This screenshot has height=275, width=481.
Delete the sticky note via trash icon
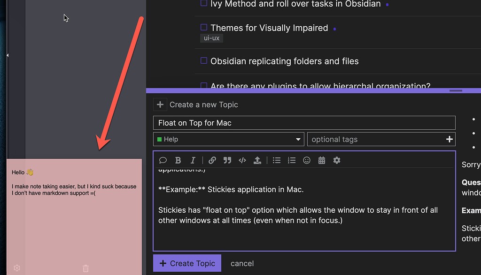[x=85, y=268]
